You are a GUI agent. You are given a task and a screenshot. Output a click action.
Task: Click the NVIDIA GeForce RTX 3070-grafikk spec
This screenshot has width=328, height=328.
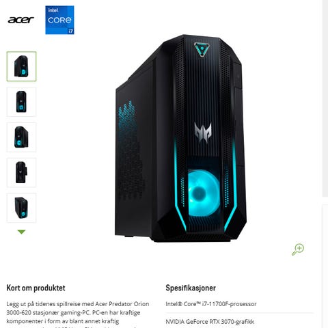pyautogui.click(x=210, y=322)
